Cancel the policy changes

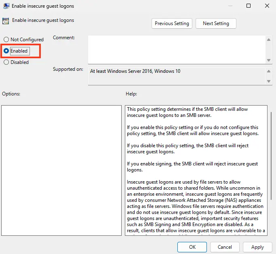click(x=225, y=247)
